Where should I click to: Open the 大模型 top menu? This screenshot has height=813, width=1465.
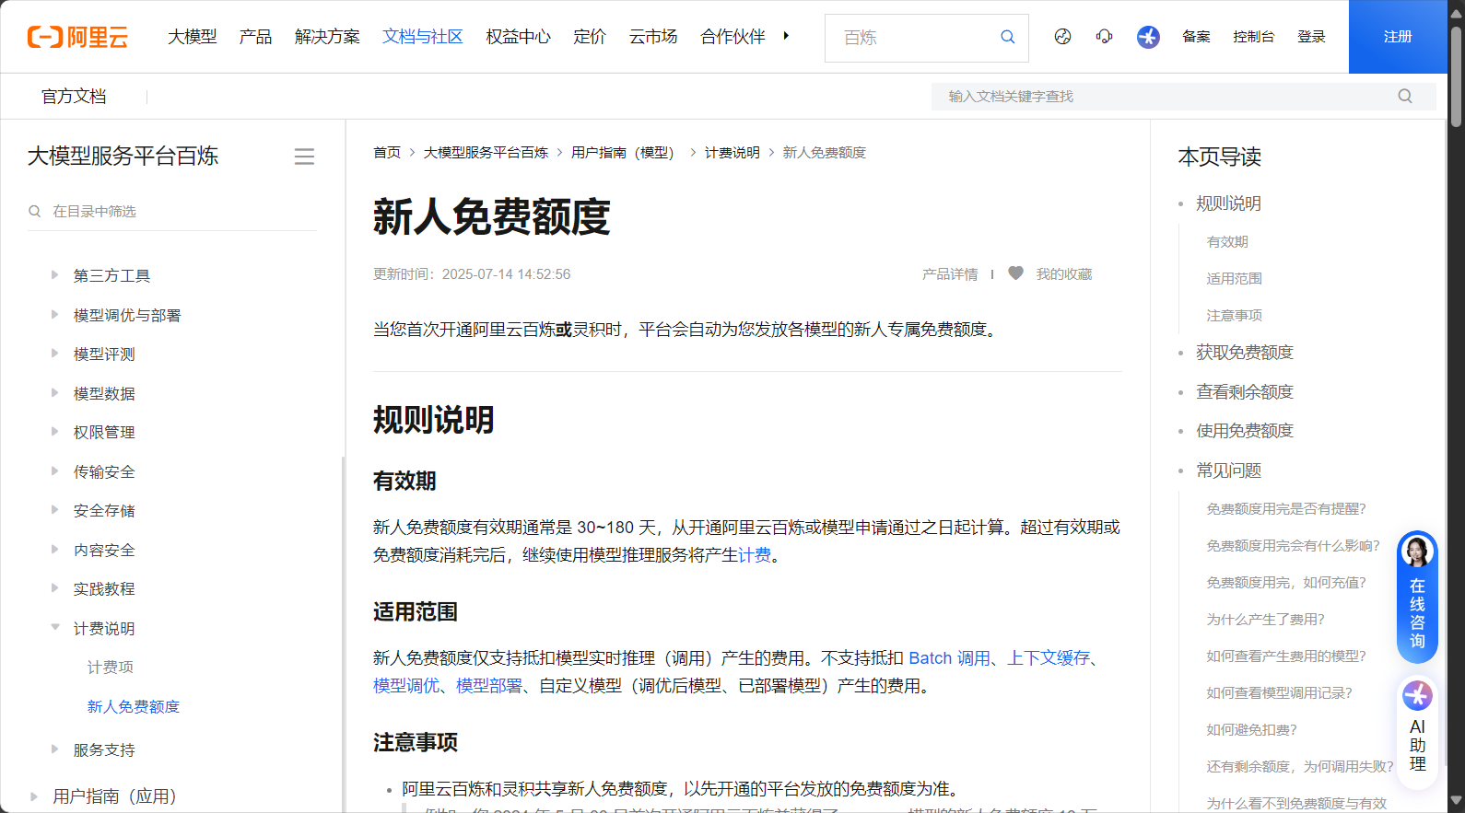point(193,37)
